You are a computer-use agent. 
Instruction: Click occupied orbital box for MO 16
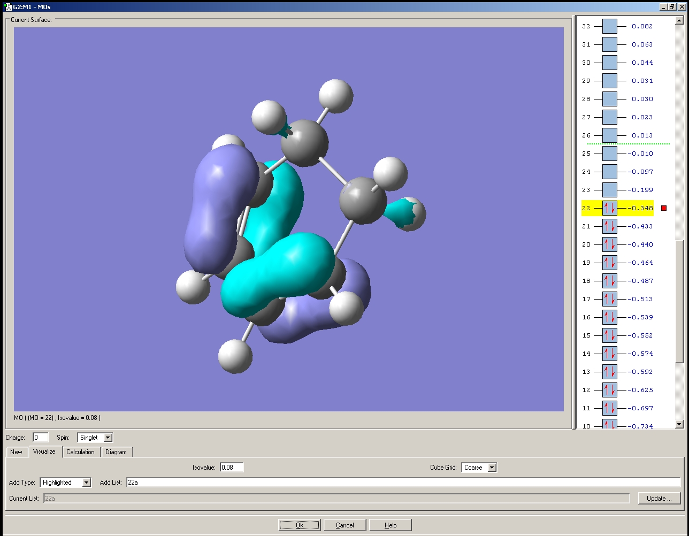[610, 317]
